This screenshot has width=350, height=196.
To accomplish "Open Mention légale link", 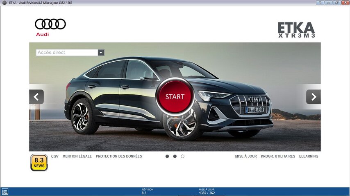I will [77, 156].
